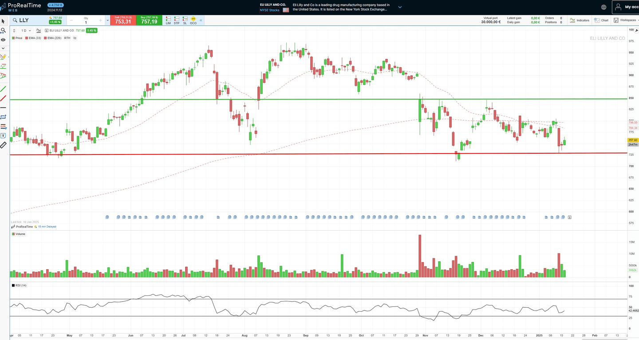Toggle the RTH session filter on the chart
The width and height of the screenshot is (639, 340).
[67, 38]
